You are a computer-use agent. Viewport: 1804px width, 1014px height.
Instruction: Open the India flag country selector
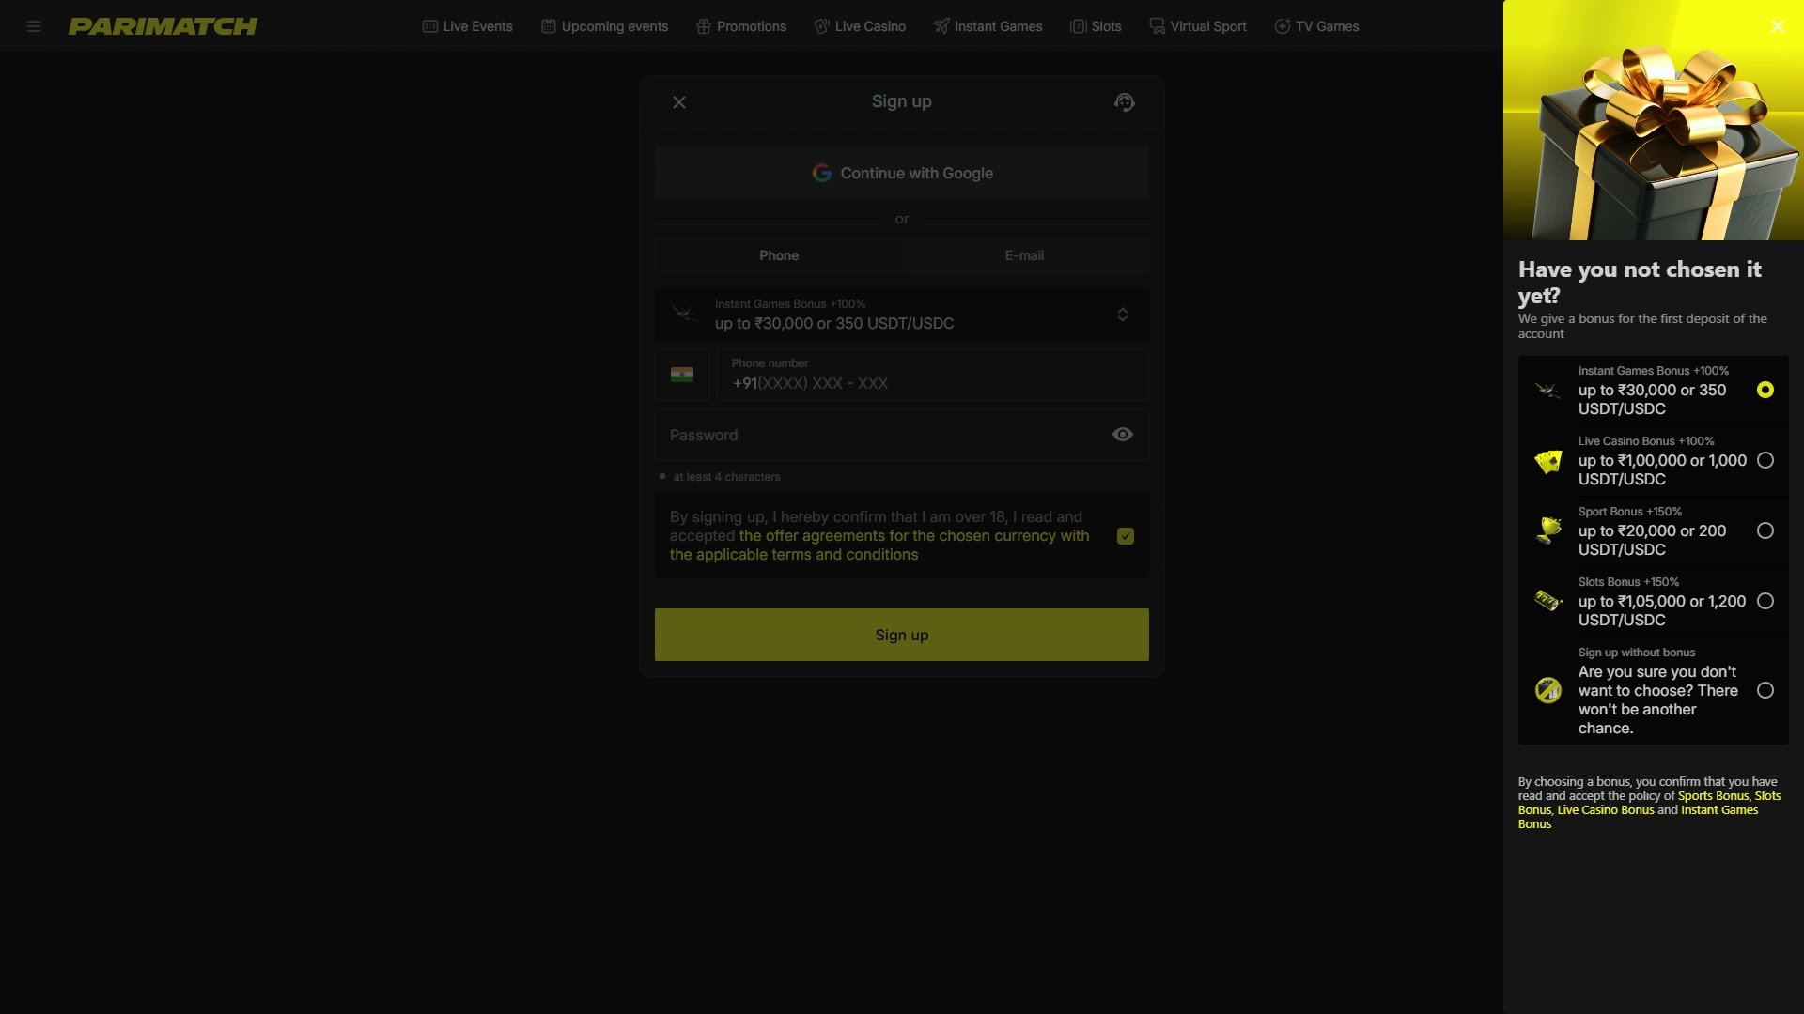(682, 375)
